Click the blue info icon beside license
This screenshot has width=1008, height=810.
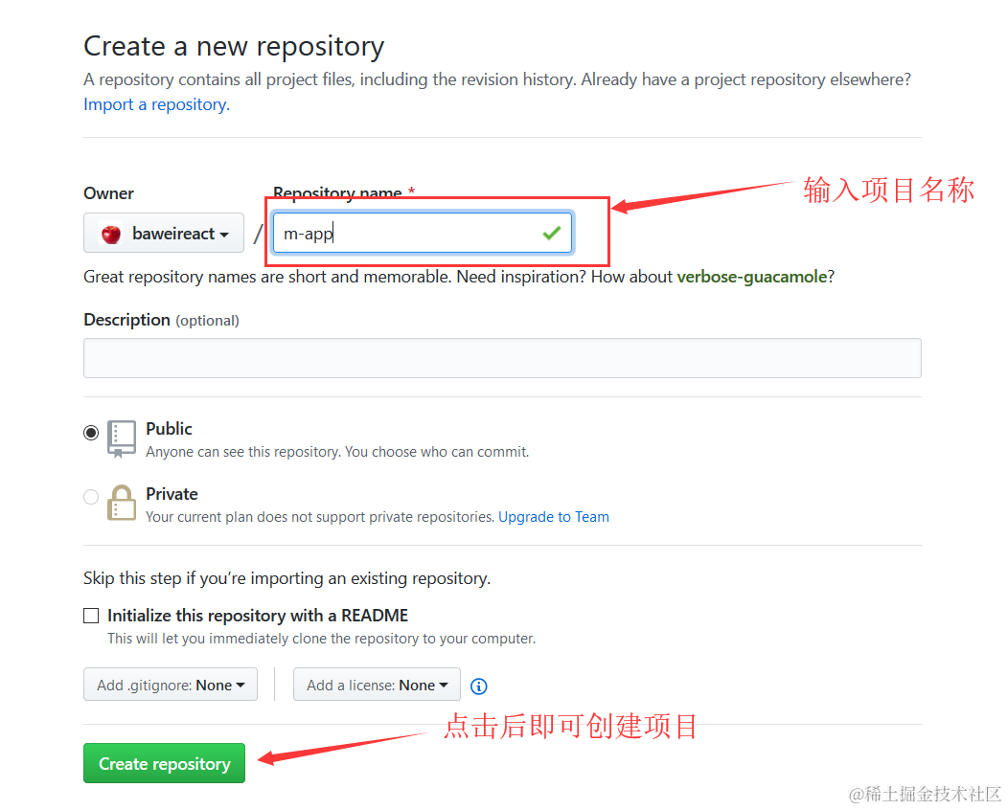pos(479,686)
